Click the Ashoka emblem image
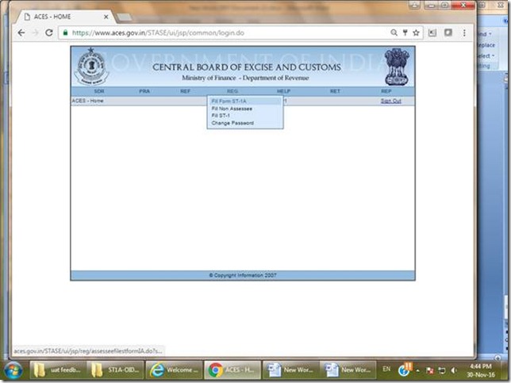Screen dimensions: 511x383 397,67
